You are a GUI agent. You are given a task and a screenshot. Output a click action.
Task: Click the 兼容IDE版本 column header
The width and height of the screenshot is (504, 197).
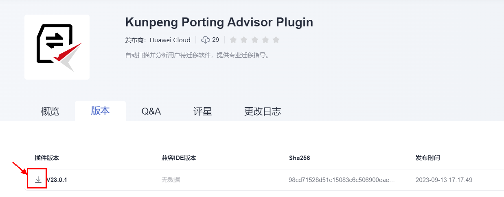pyautogui.click(x=179, y=158)
